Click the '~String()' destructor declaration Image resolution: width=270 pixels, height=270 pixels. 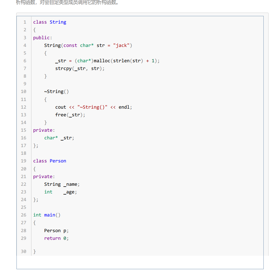[x=56, y=92]
